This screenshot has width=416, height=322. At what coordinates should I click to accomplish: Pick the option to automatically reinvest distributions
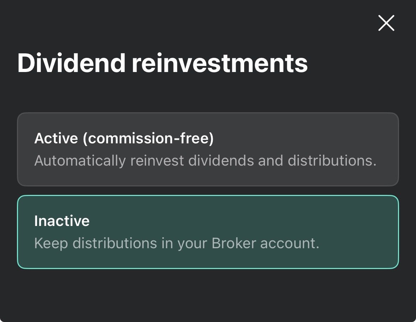(208, 149)
